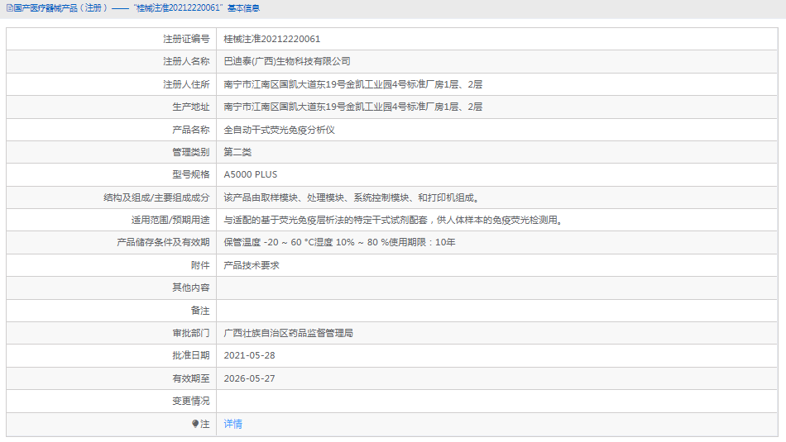Select approving department 广西壮族自治区药品监督管理局

(x=288, y=334)
